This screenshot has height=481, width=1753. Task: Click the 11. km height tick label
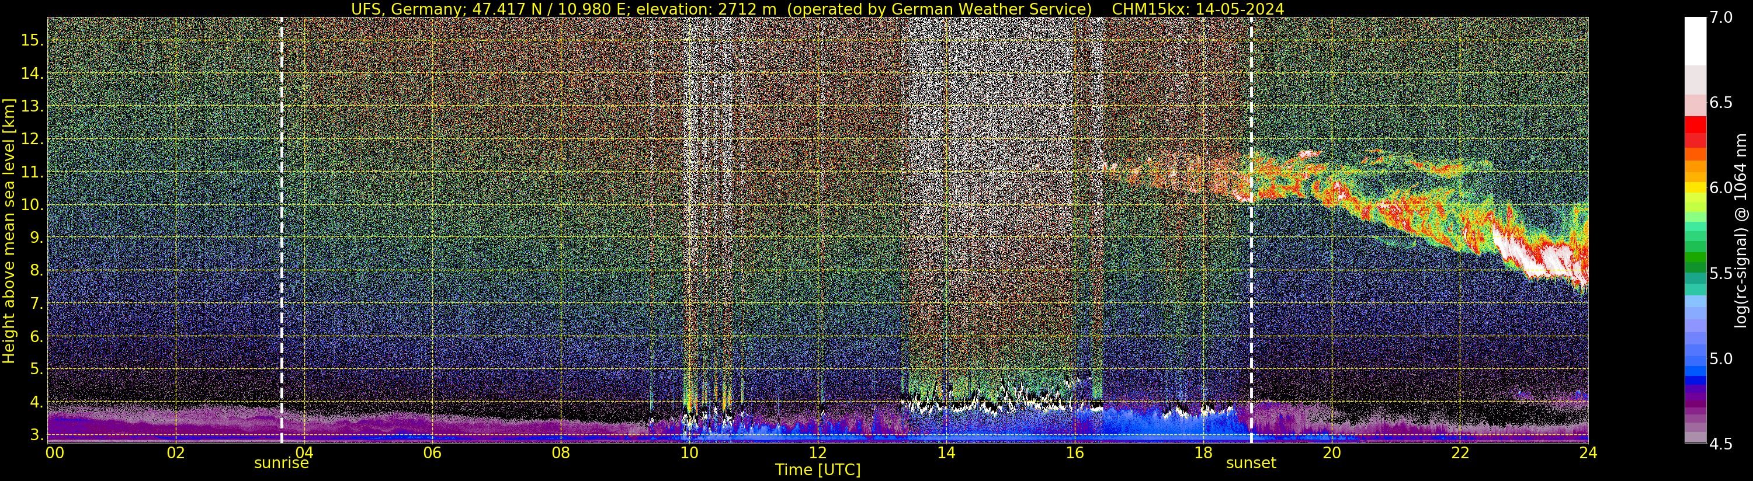pos(32,172)
